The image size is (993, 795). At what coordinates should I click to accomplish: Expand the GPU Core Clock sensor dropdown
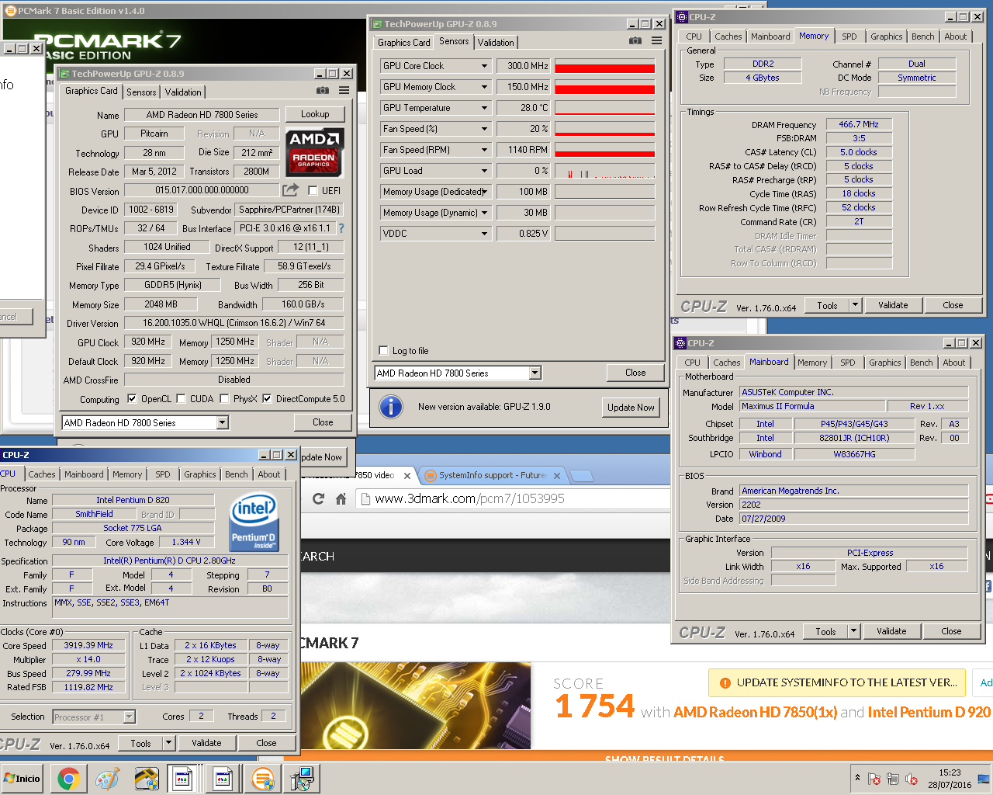coord(485,66)
